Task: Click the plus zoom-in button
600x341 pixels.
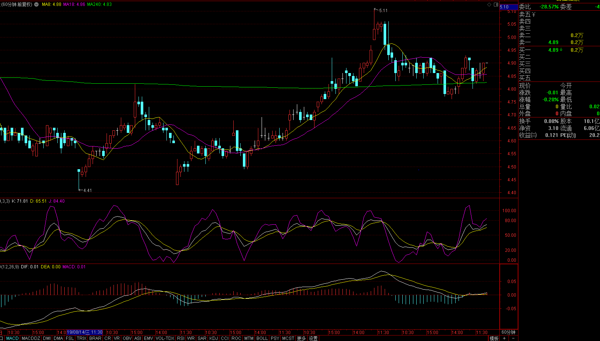Action: [504, 338]
